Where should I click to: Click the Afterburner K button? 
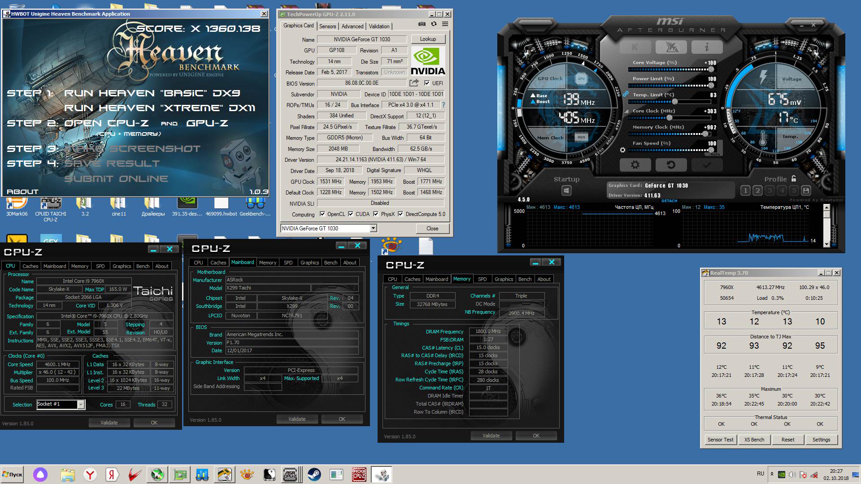coord(635,47)
